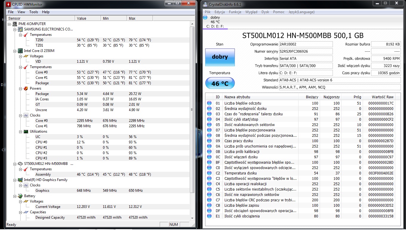Open the Help menu in HWMonitor

pyautogui.click(x=46, y=12)
